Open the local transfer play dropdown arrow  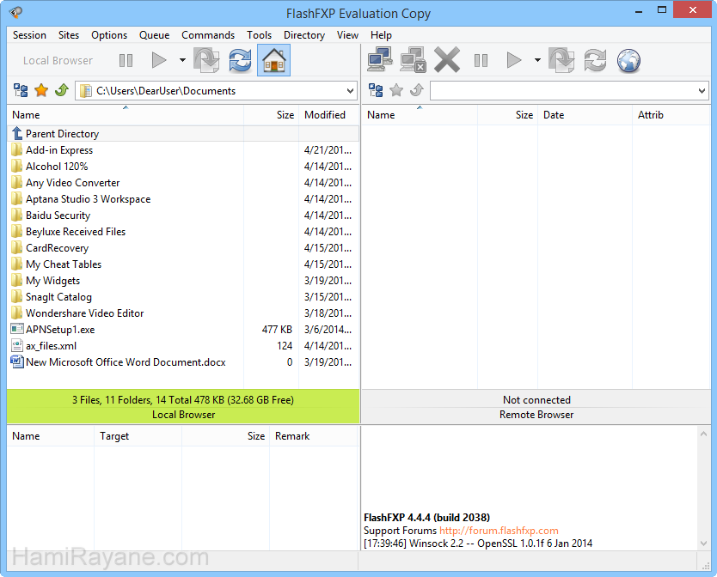182,60
